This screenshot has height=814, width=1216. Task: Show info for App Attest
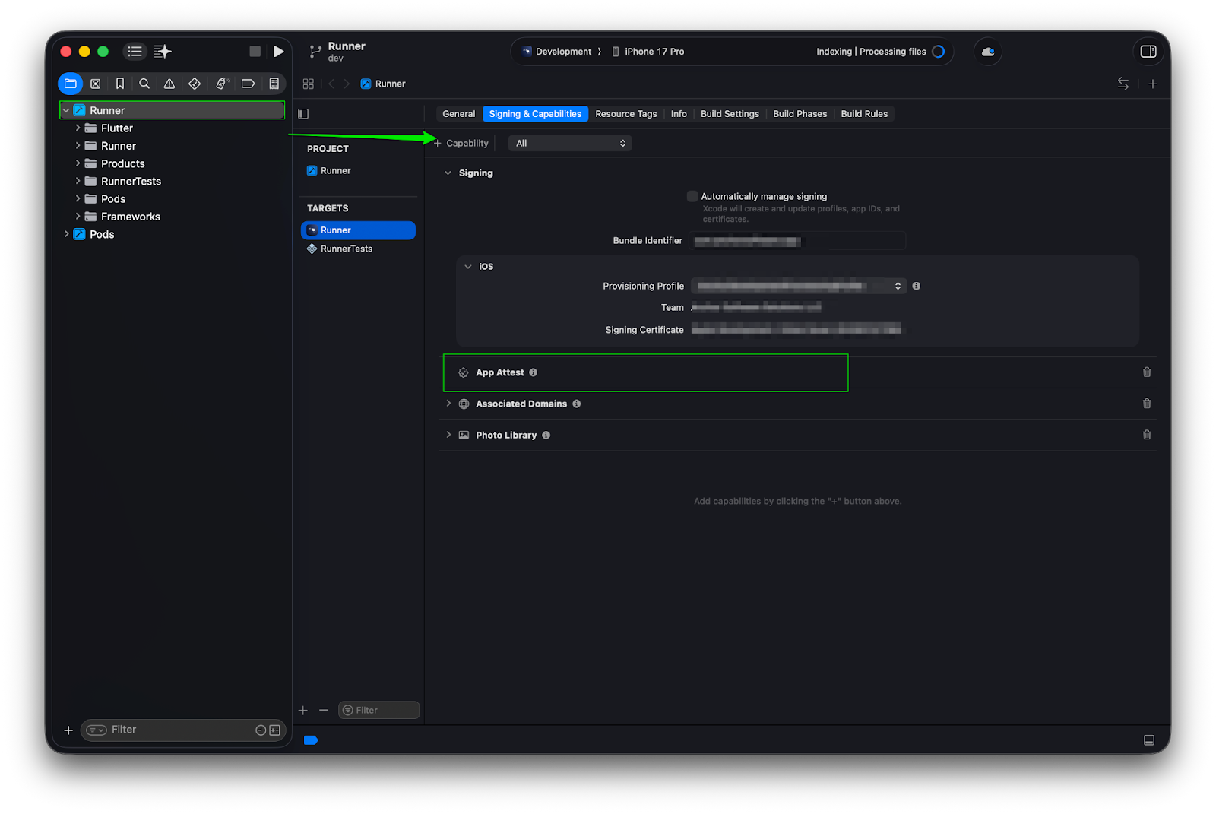pyautogui.click(x=534, y=372)
